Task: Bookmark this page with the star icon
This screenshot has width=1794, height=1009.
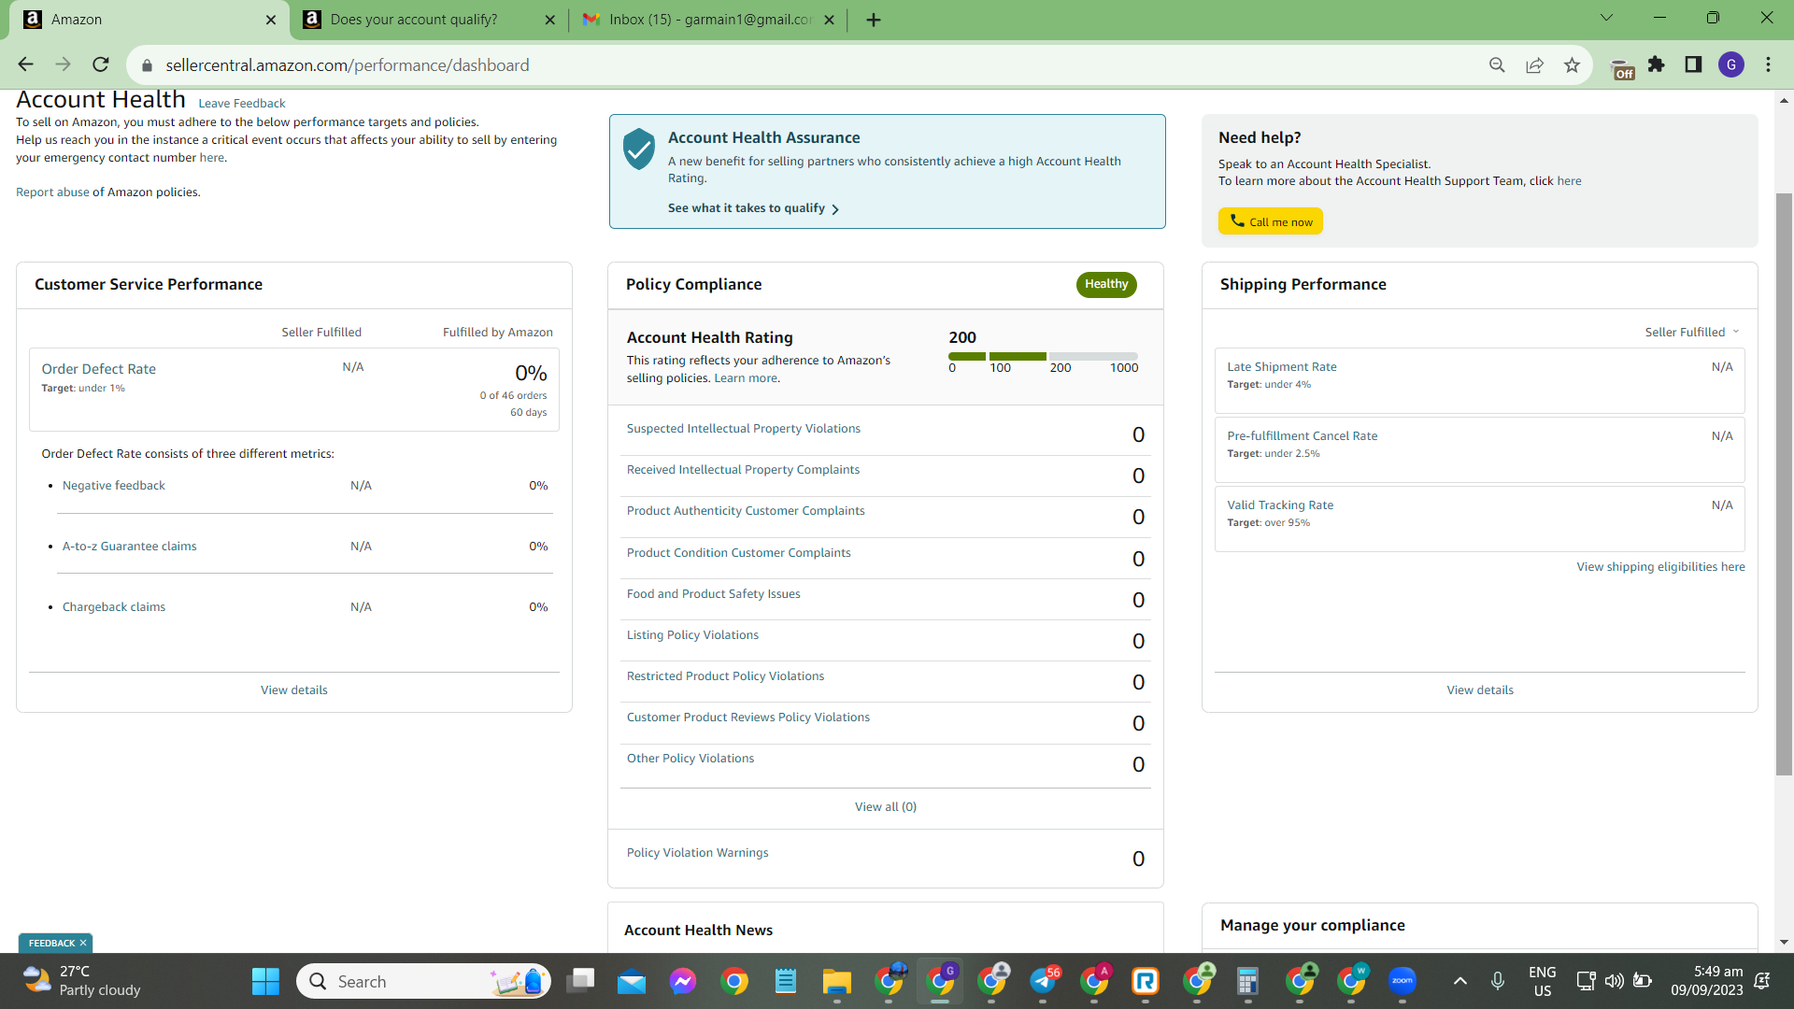Action: (1572, 64)
